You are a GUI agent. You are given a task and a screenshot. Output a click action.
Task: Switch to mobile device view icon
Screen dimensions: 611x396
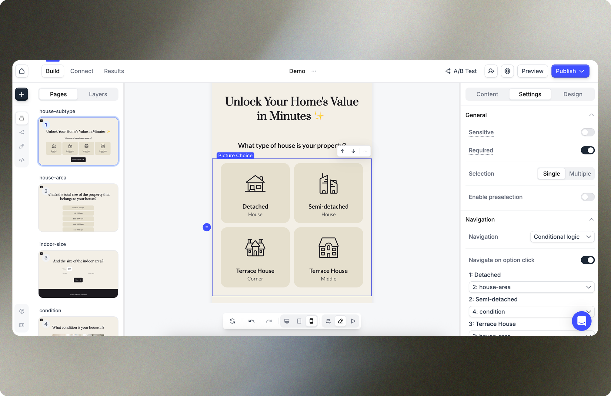click(311, 321)
